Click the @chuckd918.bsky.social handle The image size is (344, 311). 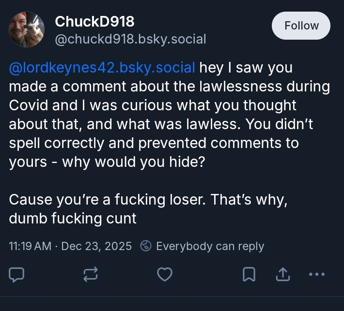130,39
